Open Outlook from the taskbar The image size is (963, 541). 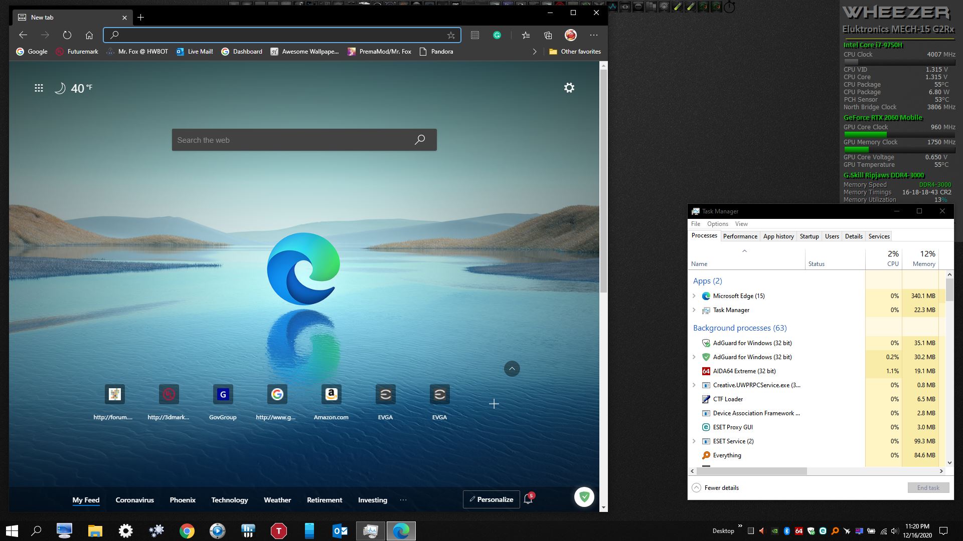[x=340, y=531]
